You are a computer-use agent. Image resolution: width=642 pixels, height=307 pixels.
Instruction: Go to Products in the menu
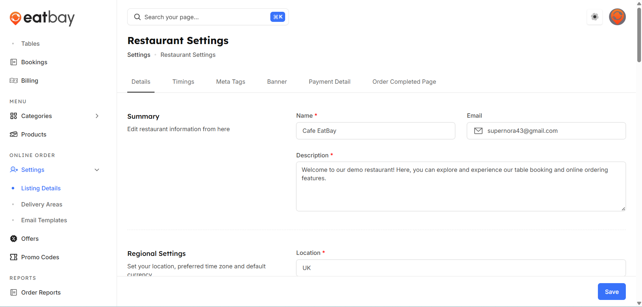coord(34,135)
